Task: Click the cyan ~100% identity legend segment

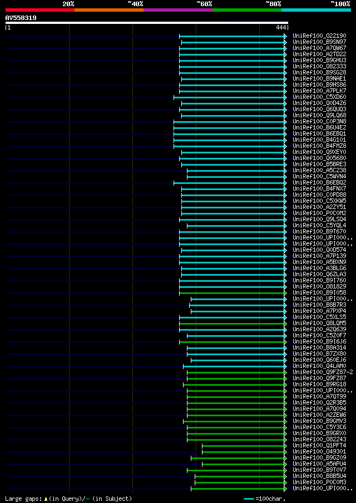Action: pyautogui.click(x=316, y=10)
